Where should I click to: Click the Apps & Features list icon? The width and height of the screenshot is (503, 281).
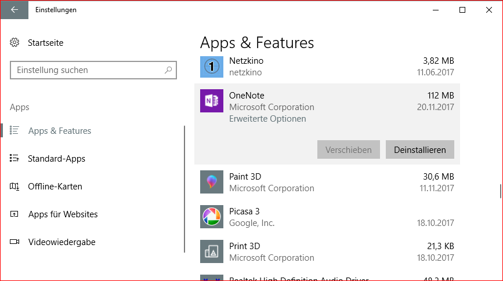tap(14, 130)
